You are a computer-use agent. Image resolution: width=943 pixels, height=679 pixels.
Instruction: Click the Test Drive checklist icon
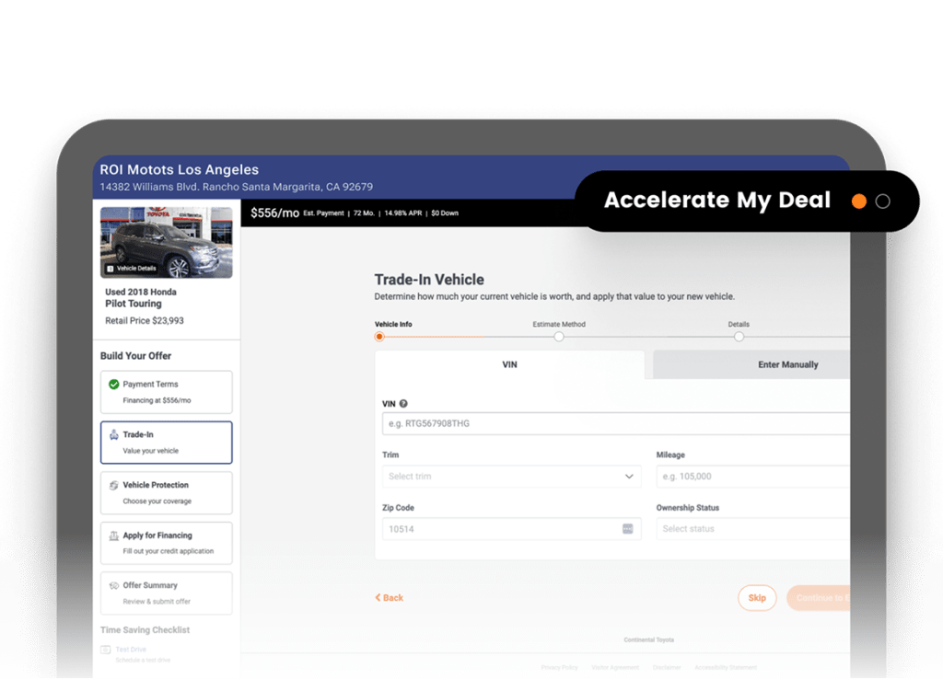point(107,650)
